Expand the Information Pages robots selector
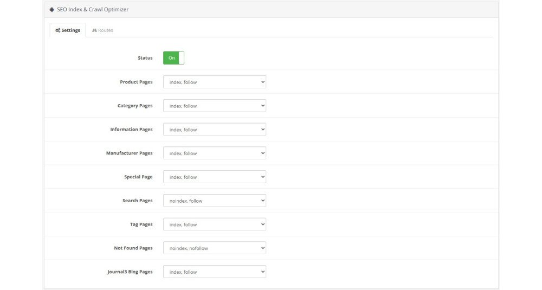Image resolution: width=542 pixels, height=290 pixels. [x=214, y=129]
